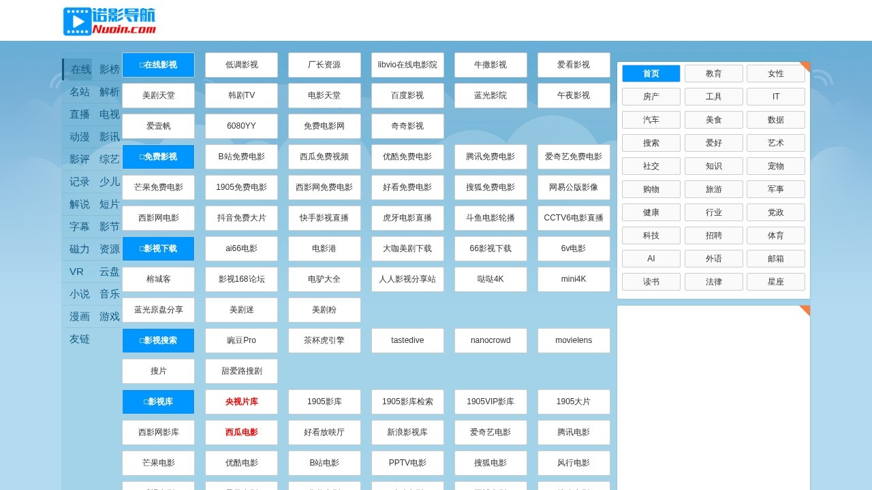Open the red 央视片库 link
This screenshot has height=490, width=872.
click(x=241, y=402)
